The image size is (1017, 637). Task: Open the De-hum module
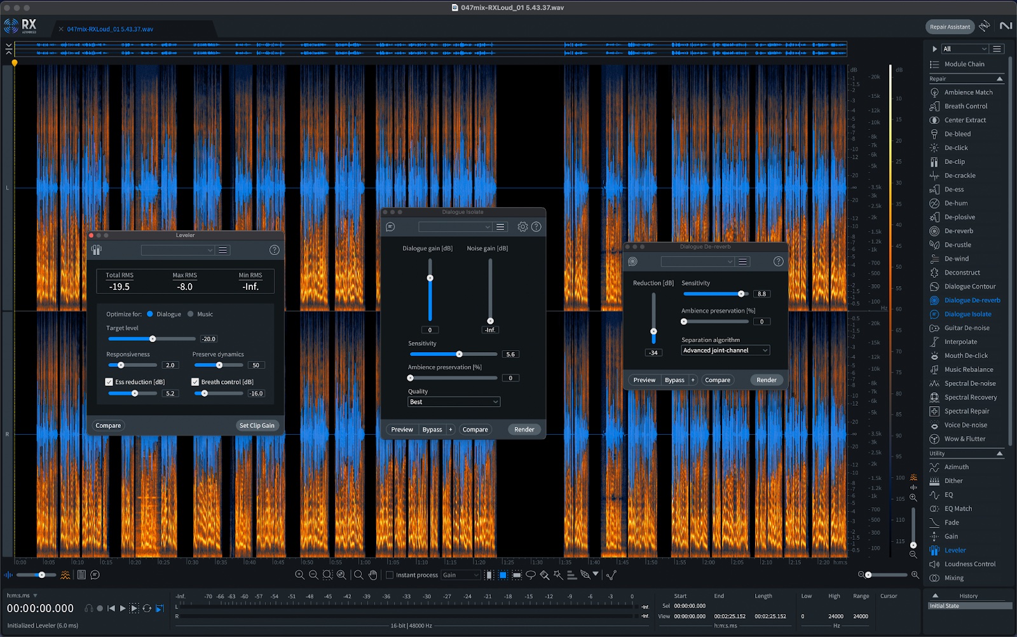pyautogui.click(x=955, y=203)
